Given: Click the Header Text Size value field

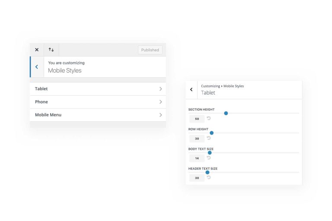Looking at the screenshot, I should (197, 178).
